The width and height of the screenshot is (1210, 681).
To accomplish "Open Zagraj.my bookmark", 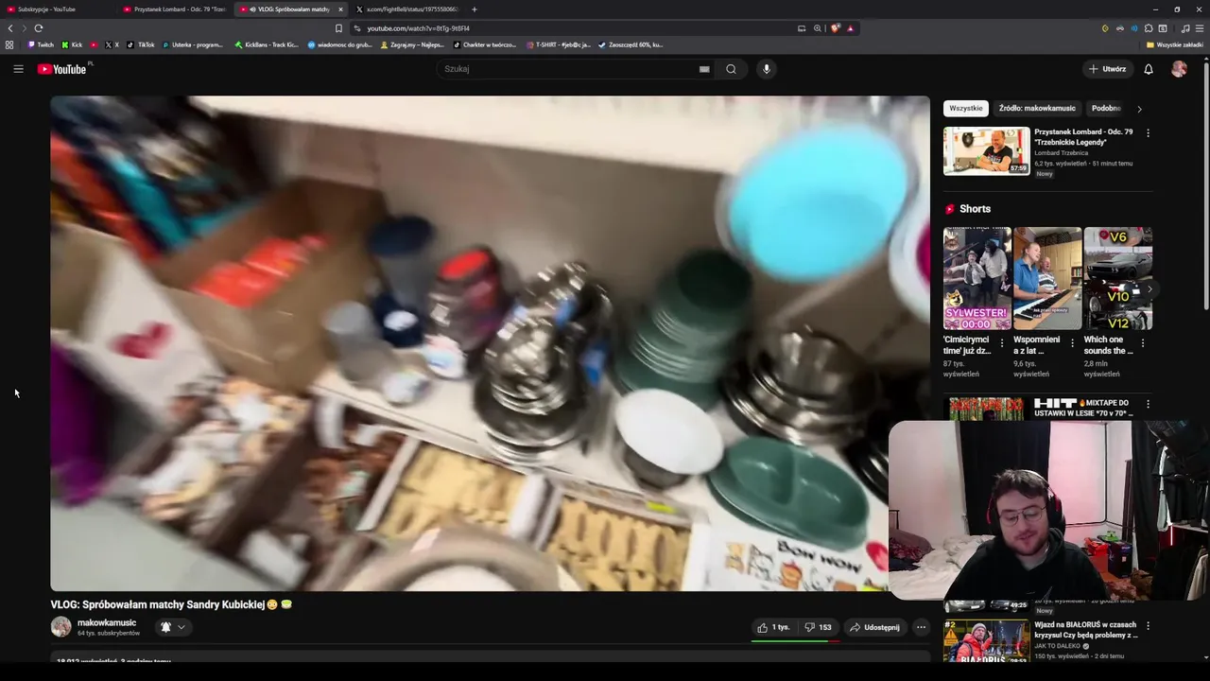I will point(412,44).
